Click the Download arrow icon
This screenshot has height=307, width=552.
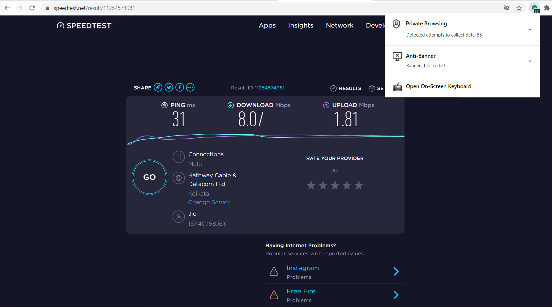tap(231, 105)
